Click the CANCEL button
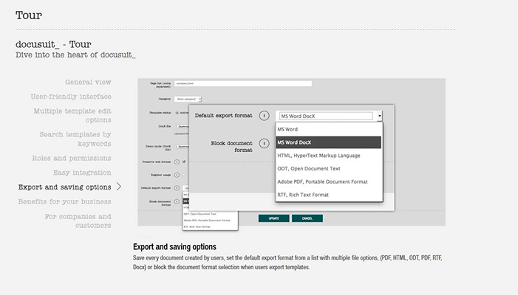The width and height of the screenshot is (518, 295). [x=307, y=218]
